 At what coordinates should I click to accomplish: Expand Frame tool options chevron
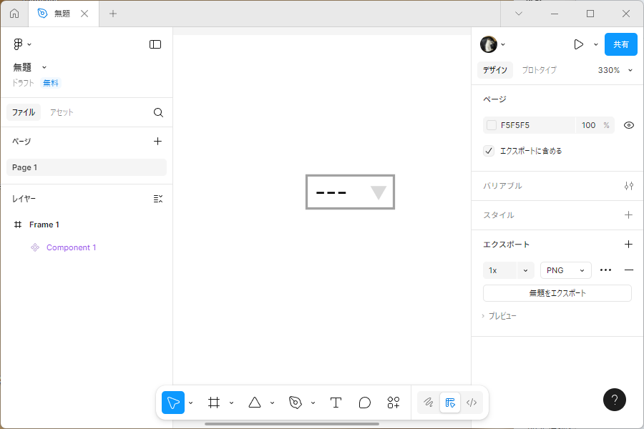231,403
